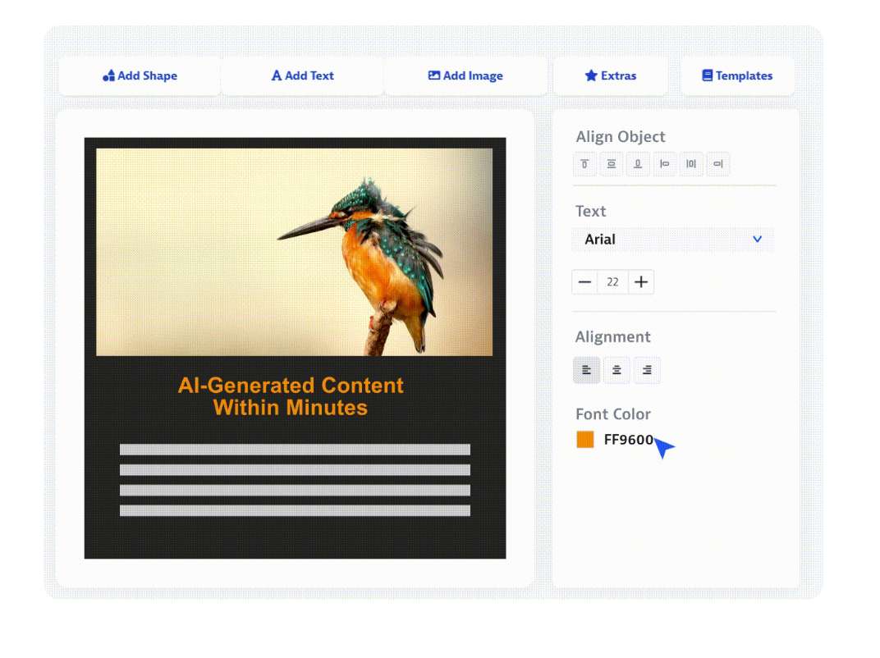Open the Arial font dropdown
880x658 pixels.
pos(672,240)
